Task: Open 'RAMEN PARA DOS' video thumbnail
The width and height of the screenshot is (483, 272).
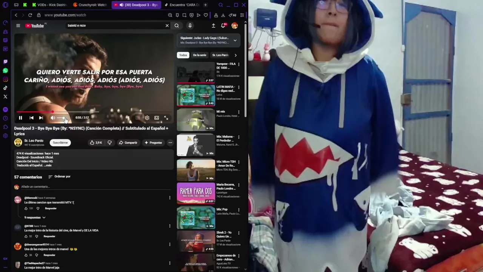Action: point(196,193)
